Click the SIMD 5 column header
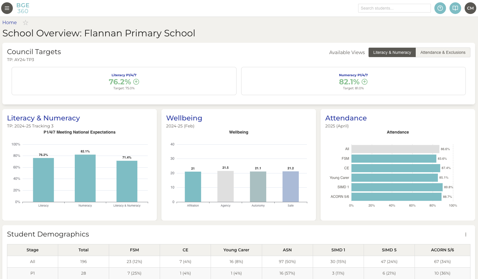478x279 pixels. coord(389,250)
